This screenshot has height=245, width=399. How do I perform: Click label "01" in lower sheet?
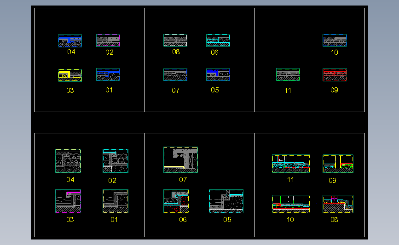[x=114, y=220]
